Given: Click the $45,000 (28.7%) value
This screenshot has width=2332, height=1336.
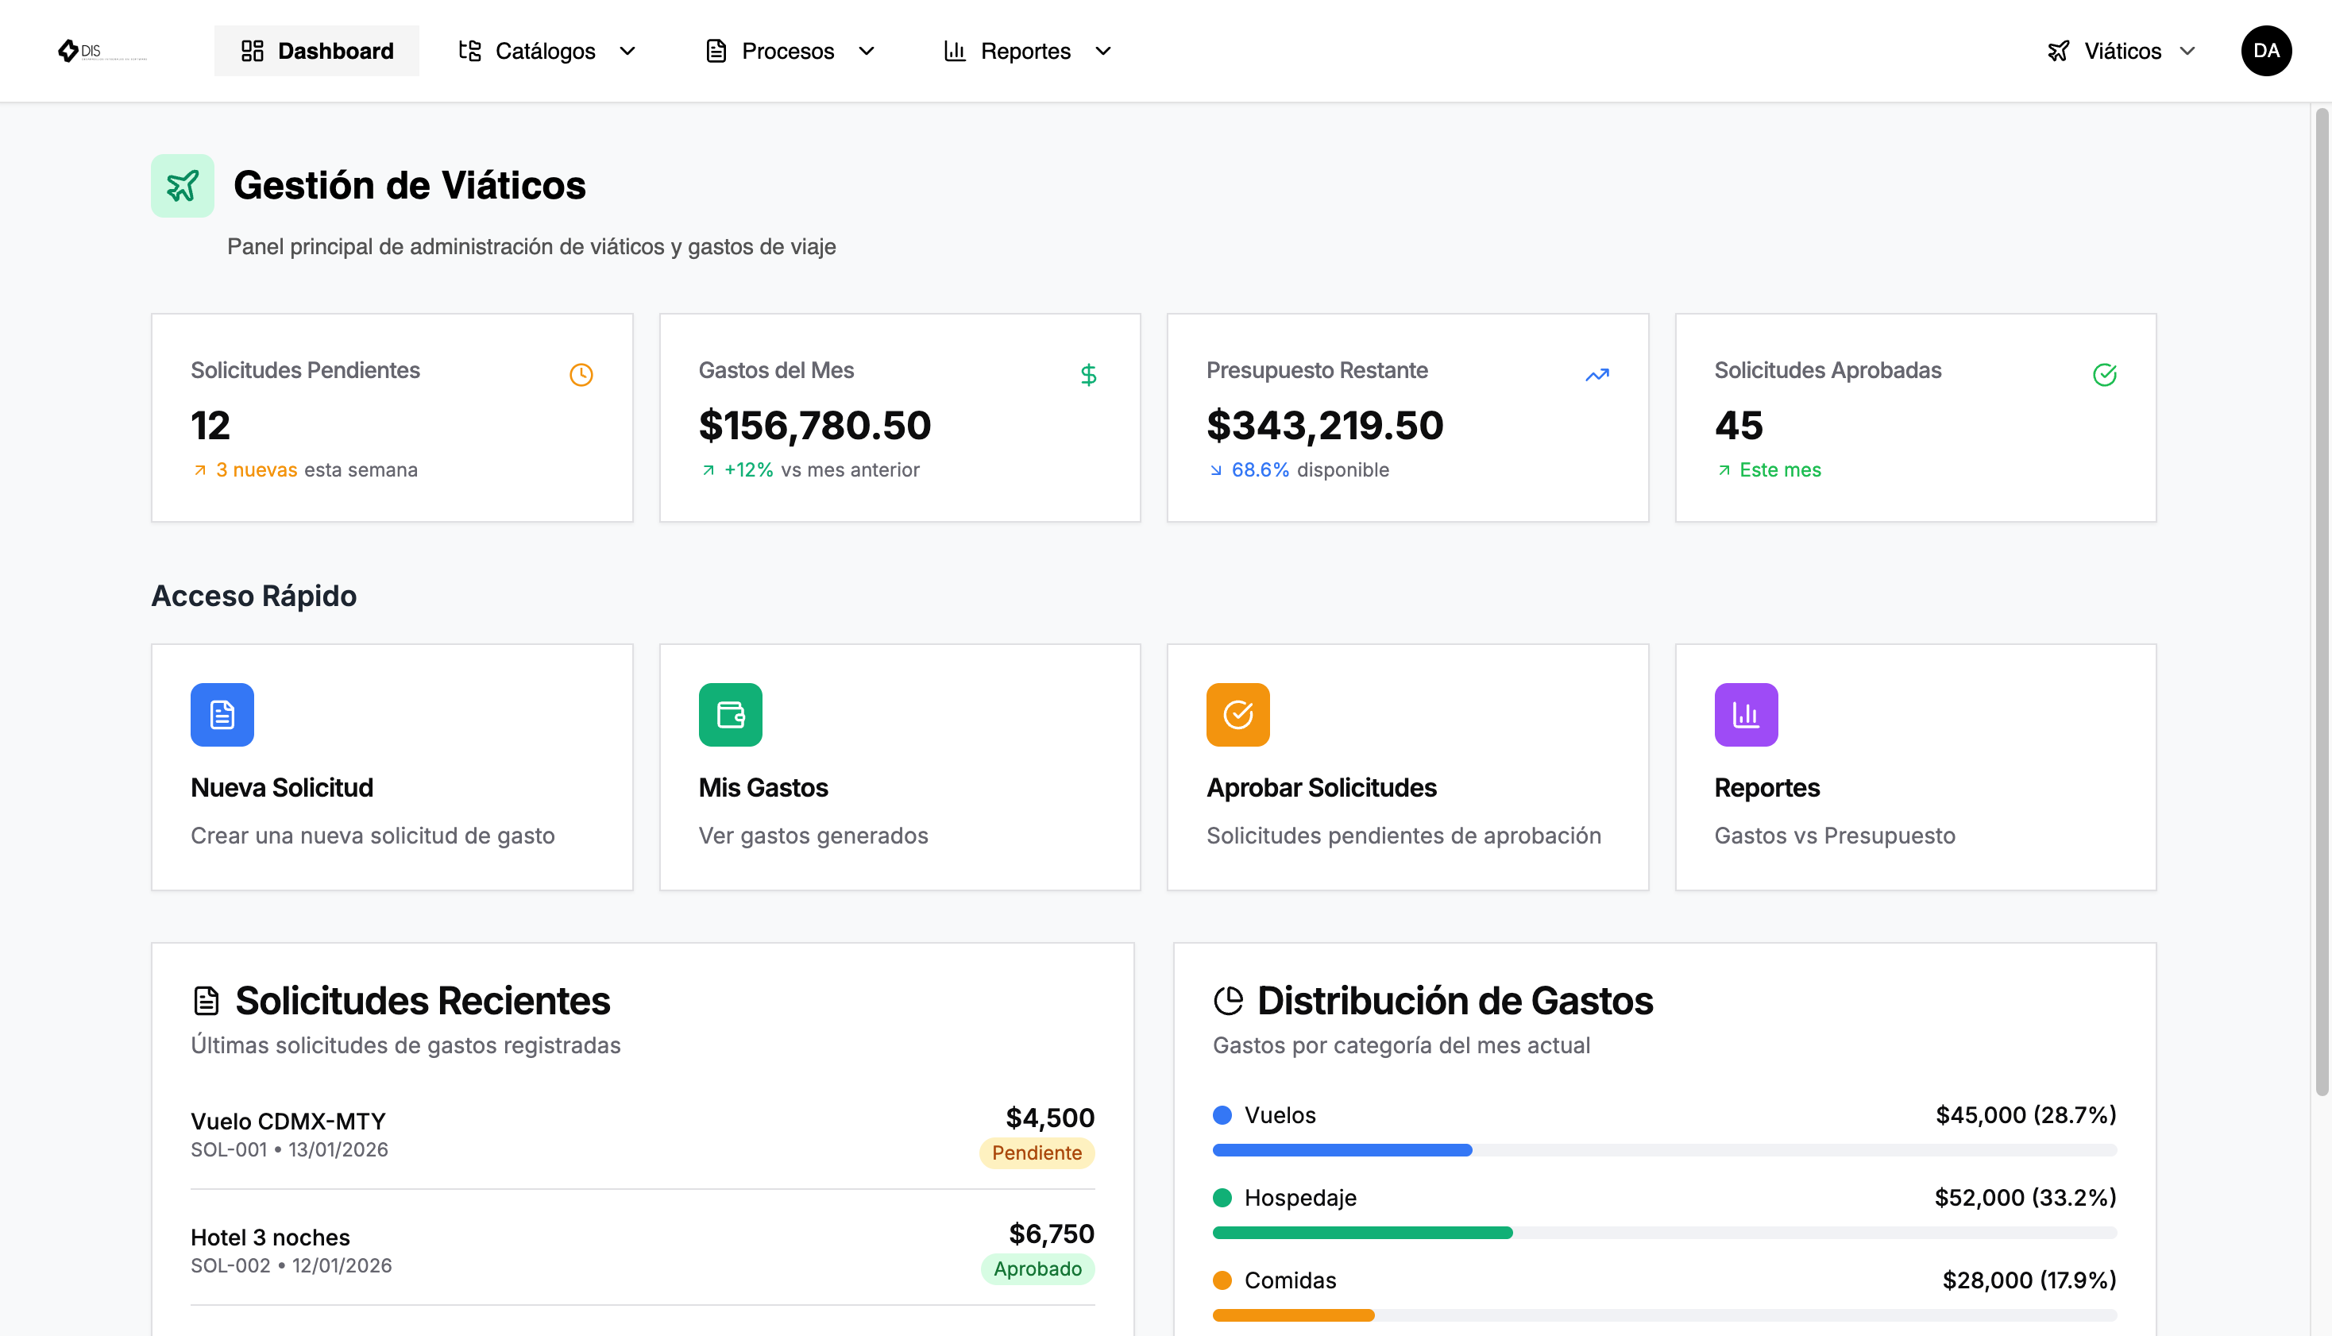Looking at the screenshot, I should pos(2025,1115).
